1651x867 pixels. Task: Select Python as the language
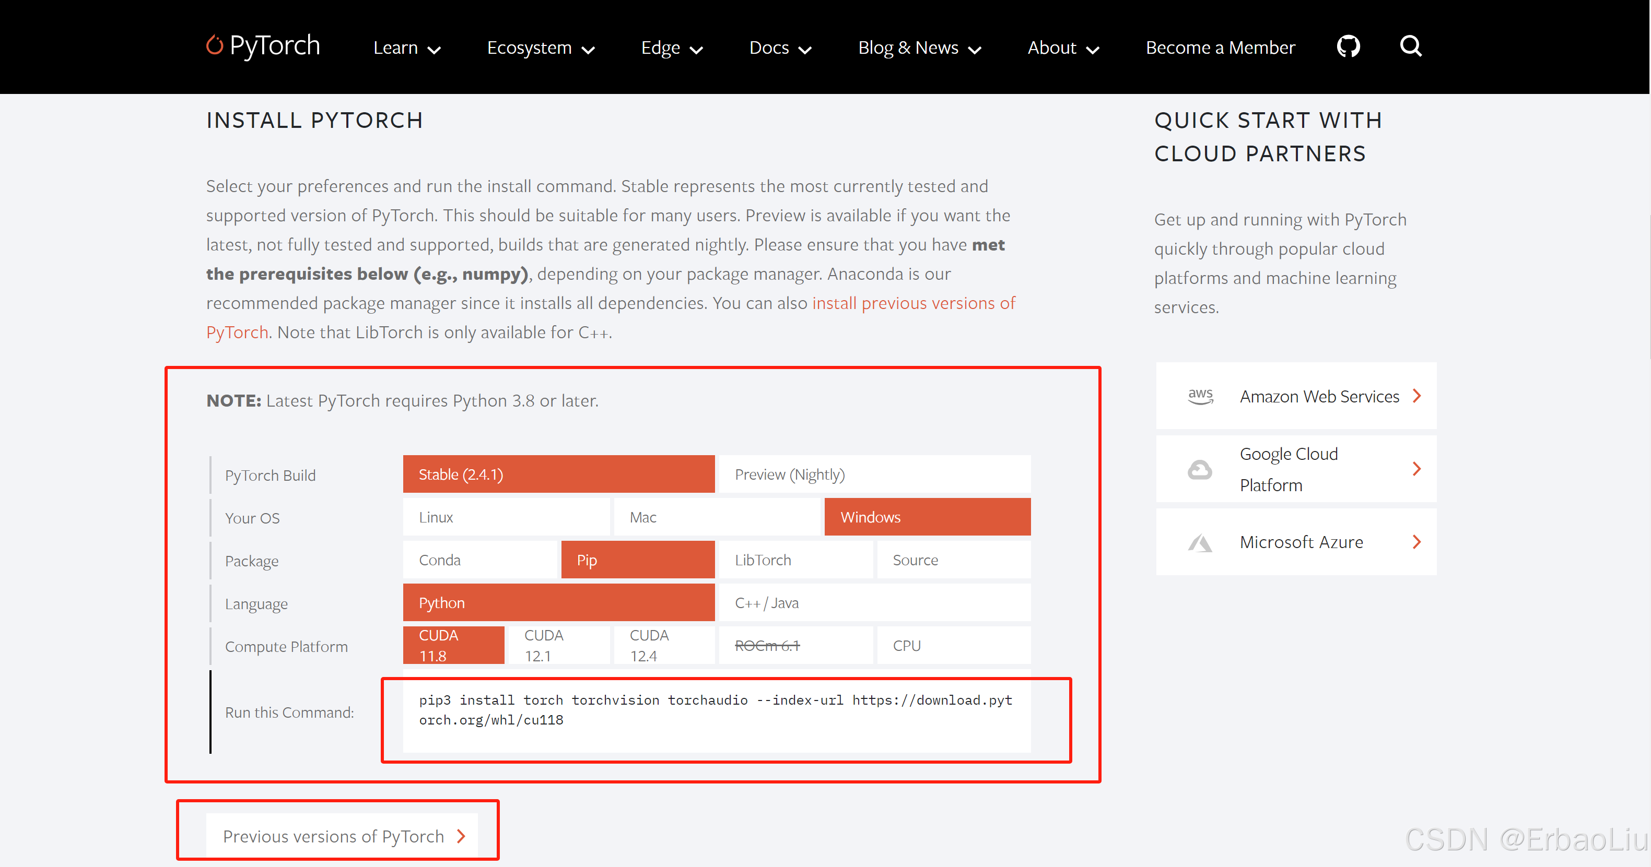(x=559, y=603)
